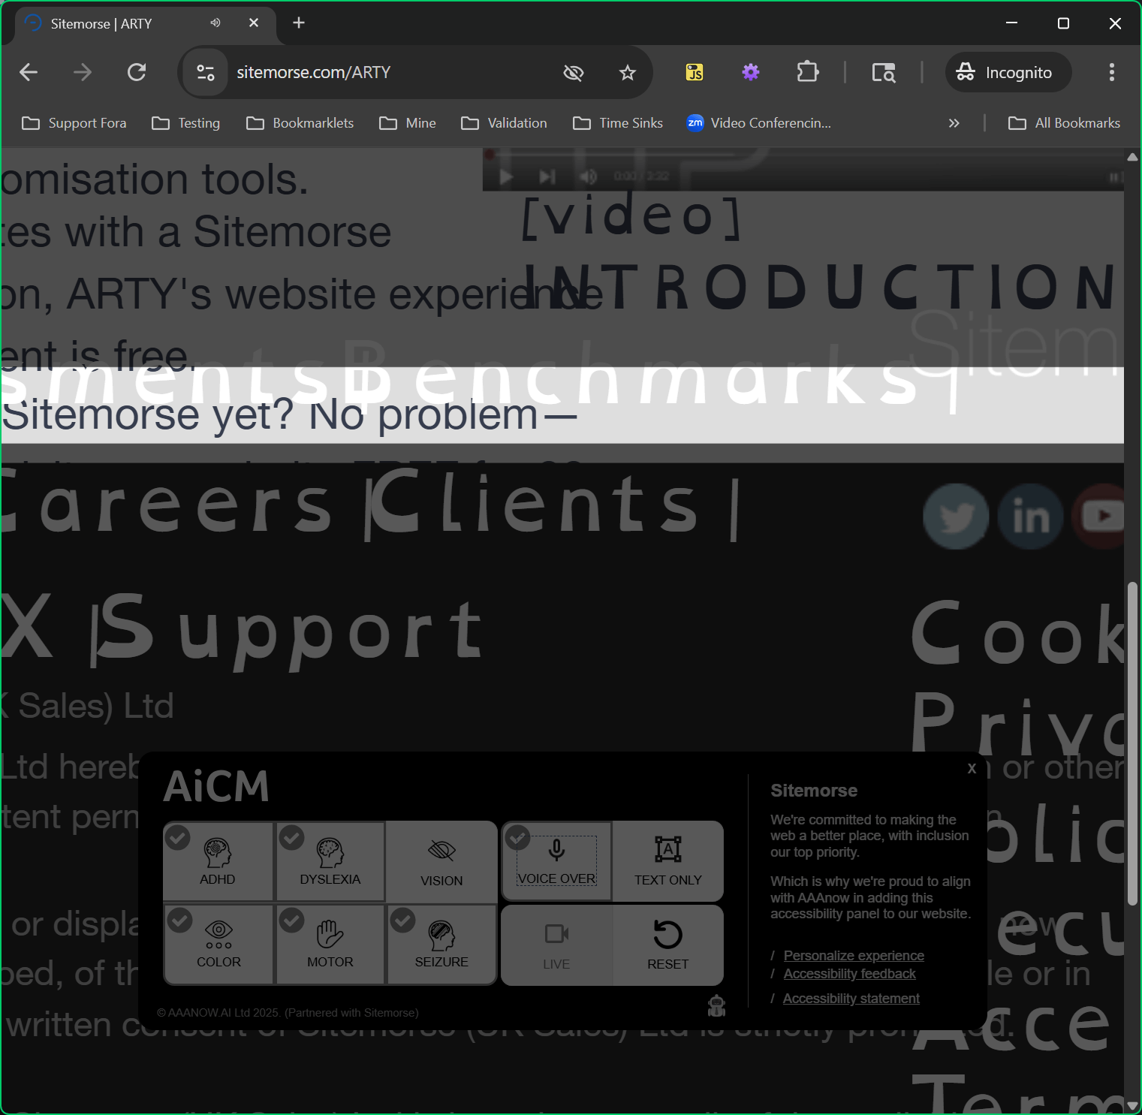Open the Accessibility feedback link

click(x=849, y=973)
